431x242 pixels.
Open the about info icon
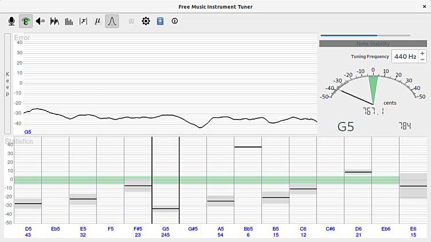coord(175,21)
